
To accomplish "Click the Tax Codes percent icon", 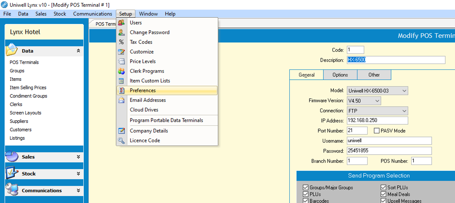I will click(122, 42).
